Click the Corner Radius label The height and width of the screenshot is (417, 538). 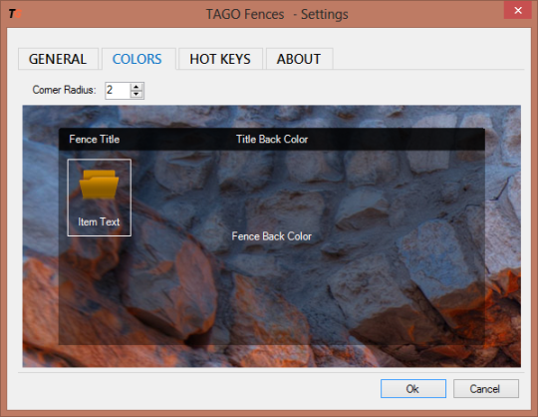tap(64, 90)
